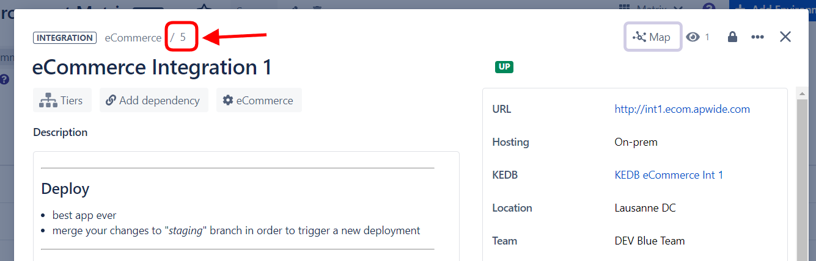Open the three-dot more actions menu
Image resolution: width=816 pixels, height=261 pixels.
[x=757, y=37]
